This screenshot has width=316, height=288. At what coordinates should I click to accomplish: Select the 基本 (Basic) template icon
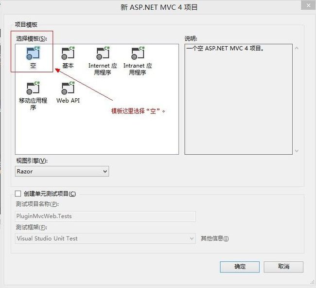[68, 53]
